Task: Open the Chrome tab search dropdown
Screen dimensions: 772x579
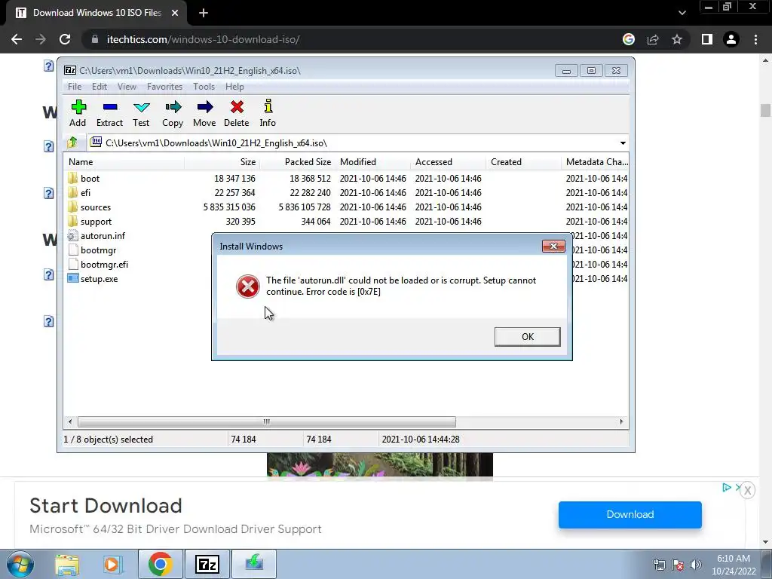Action: pyautogui.click(x=682, y=13)
